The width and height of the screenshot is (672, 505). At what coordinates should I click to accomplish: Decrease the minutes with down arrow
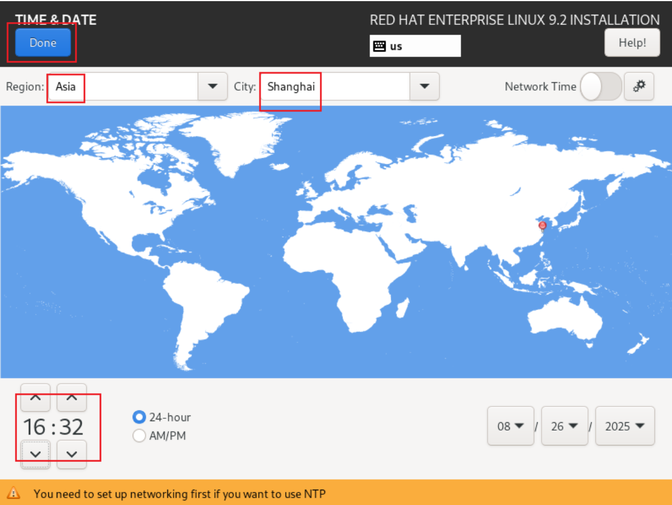pos(71,455)
